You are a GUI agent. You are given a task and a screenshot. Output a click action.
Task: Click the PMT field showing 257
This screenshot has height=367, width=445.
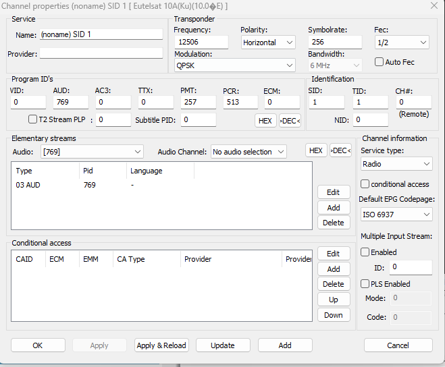coord(198,102)
